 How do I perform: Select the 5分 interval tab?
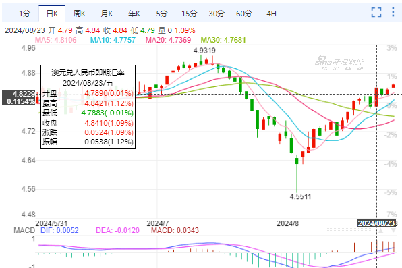click(161, 14)
